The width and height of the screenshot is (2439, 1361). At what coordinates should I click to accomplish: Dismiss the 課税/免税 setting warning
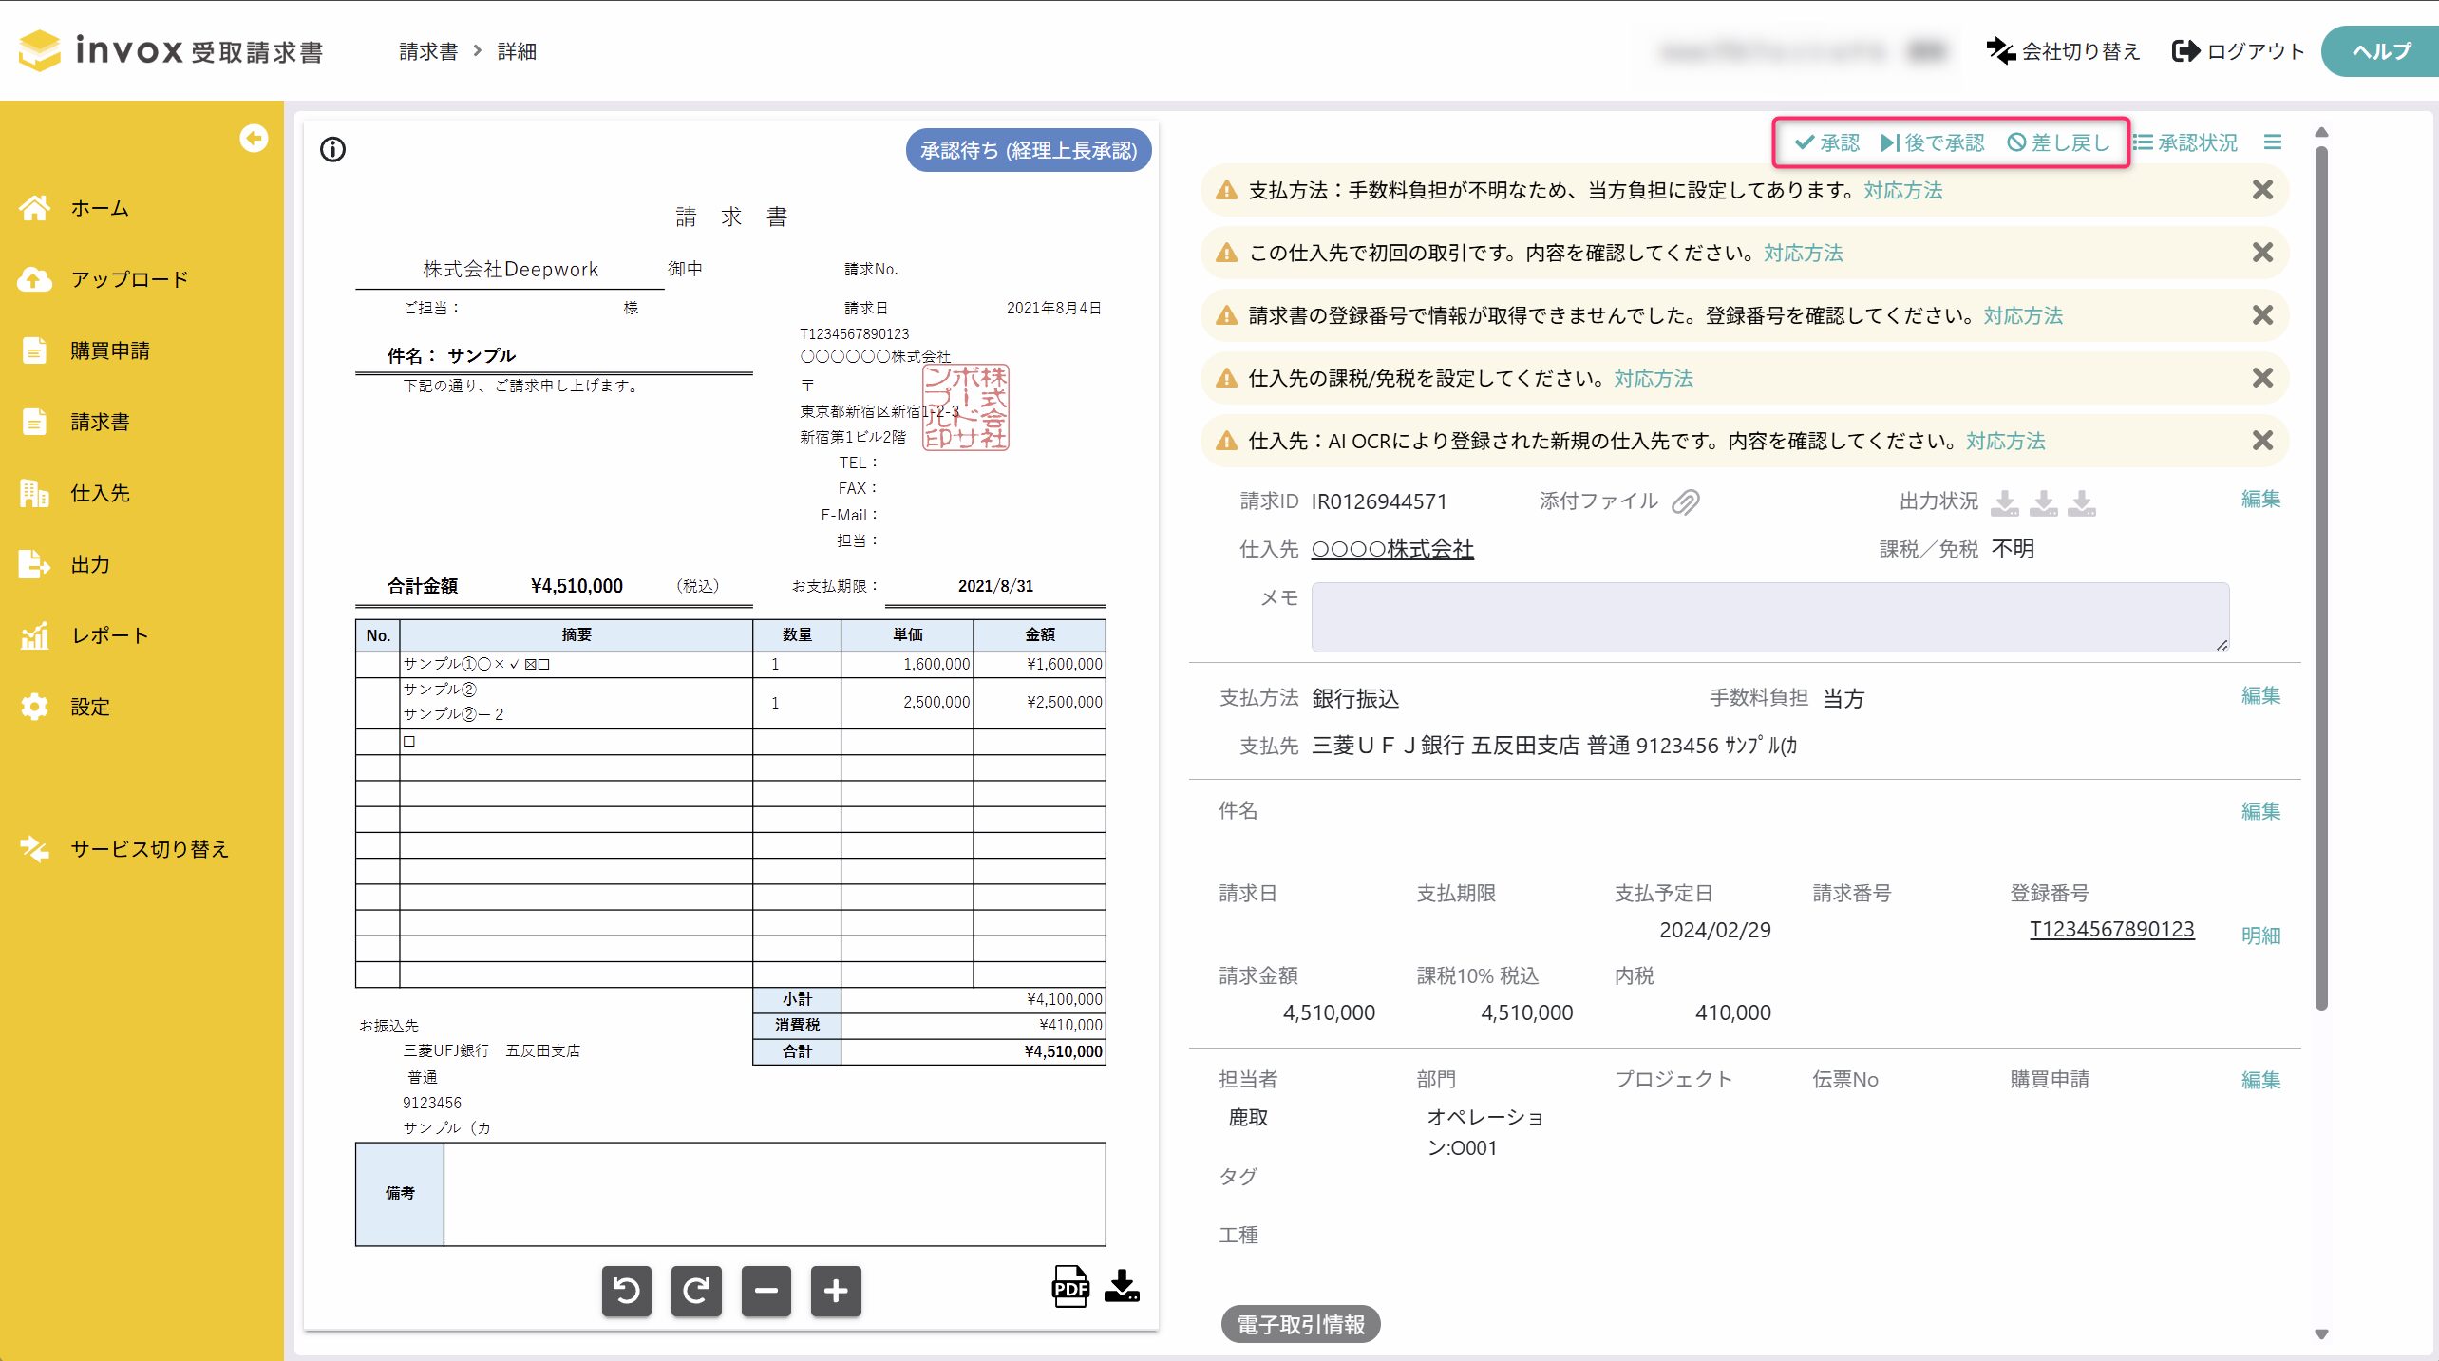2263,378
